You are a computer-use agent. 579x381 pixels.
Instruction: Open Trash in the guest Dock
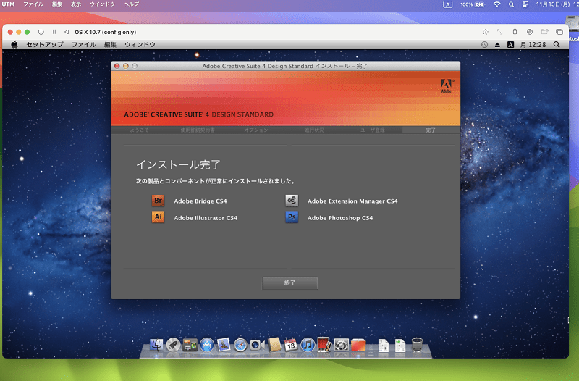pos(417,344)
